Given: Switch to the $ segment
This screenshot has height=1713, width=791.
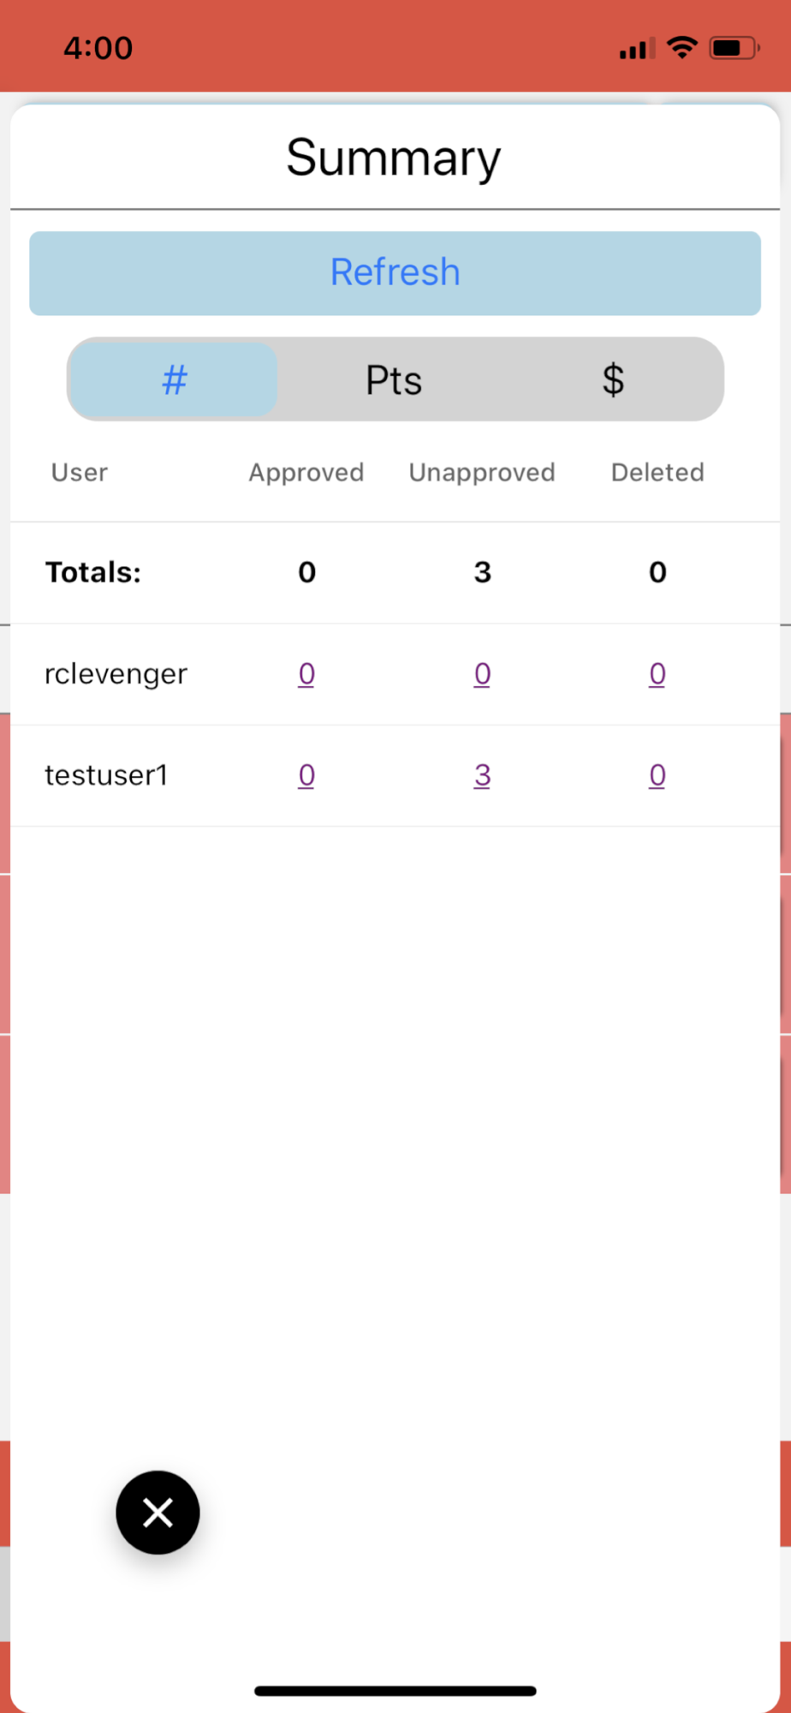Looking at the screenshot, I should coord(613,379).
